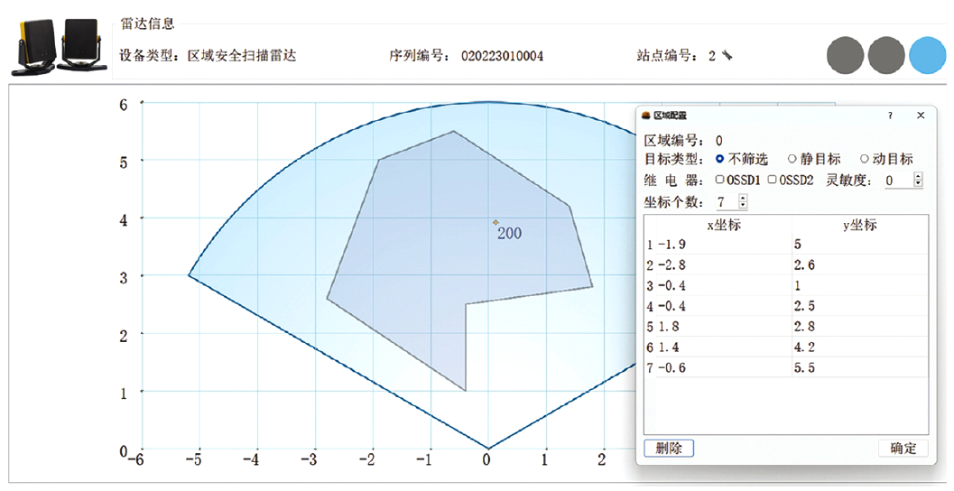Close the 区域配置 dialog
This screenshot has width=954, height=491.
(921, 116)
